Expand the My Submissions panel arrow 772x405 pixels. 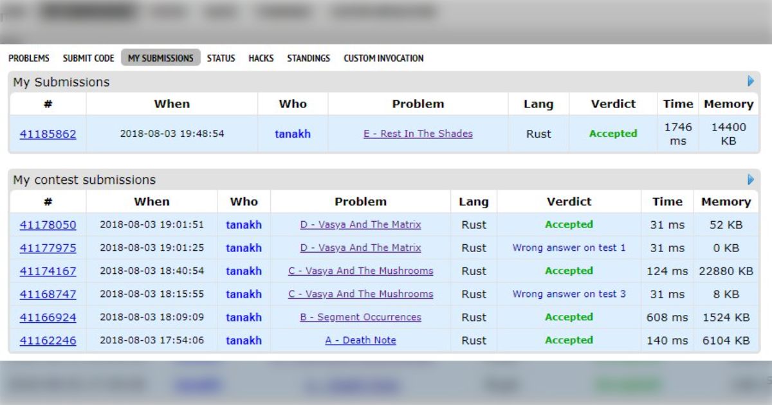[750, 82]
